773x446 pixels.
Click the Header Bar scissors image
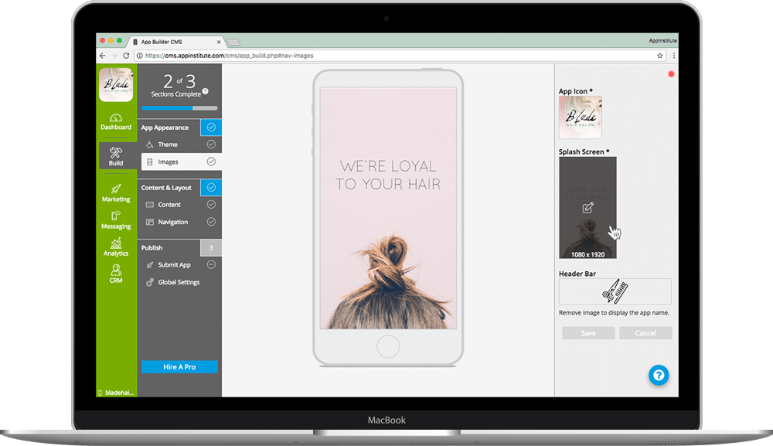tap(615, 291)
